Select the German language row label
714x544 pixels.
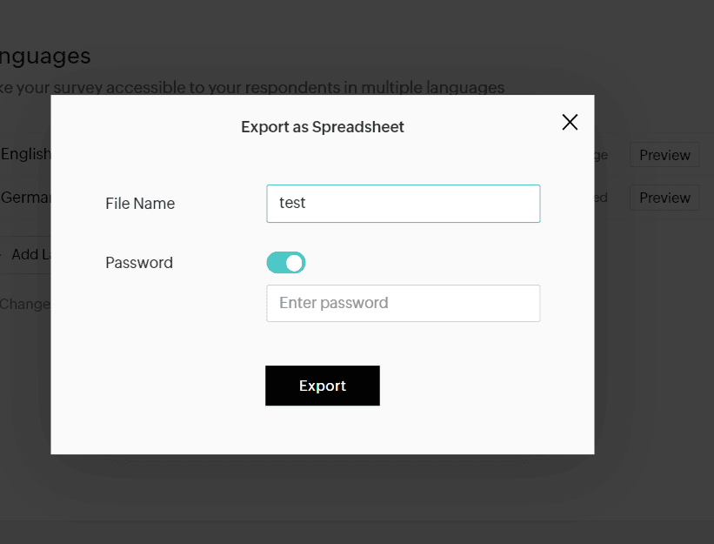[25, 198]
